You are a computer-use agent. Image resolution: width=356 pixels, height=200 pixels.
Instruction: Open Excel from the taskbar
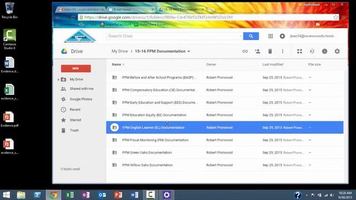[x=70, y=195]
